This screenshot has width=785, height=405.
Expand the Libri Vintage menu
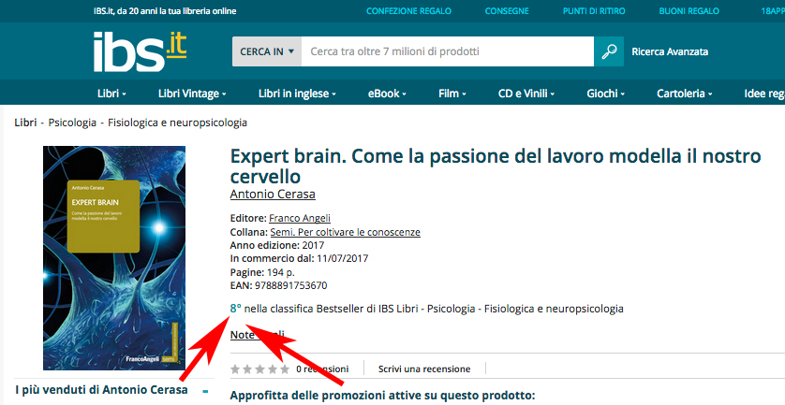click(x=192, y=94)
